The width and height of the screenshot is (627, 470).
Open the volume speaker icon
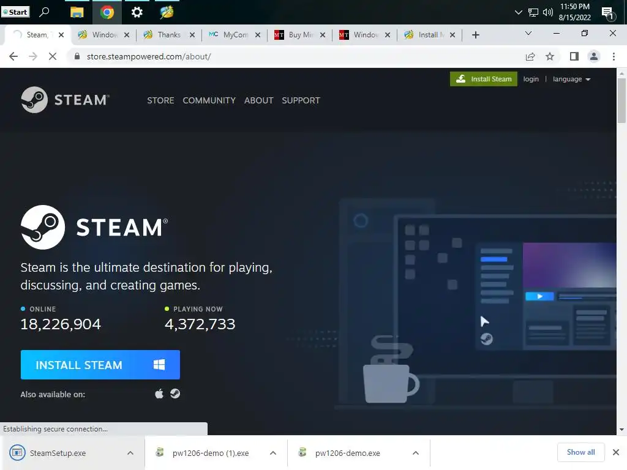(547, 12)
